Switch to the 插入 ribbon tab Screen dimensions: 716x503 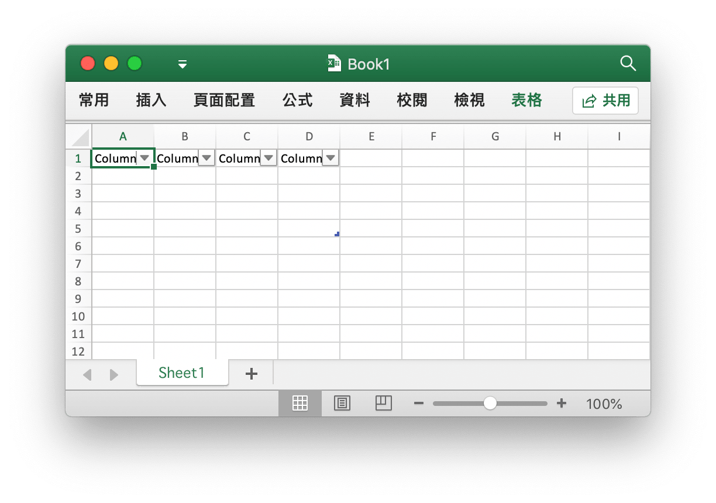(150, 100)
